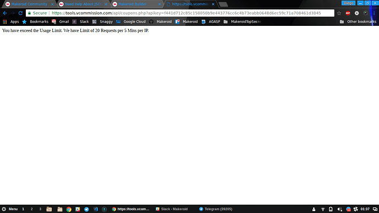Expand the Other bookmarks folder
This screenshot has width=379, height=213.
tap(358, 21)
